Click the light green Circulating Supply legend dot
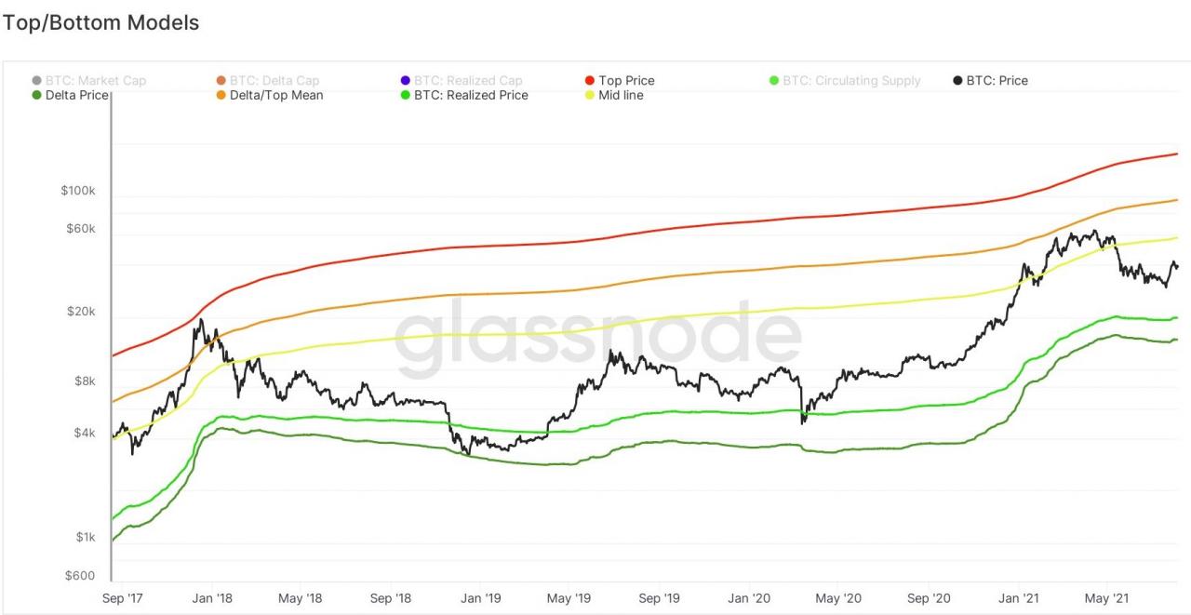1191x615 pixels. 774,81
